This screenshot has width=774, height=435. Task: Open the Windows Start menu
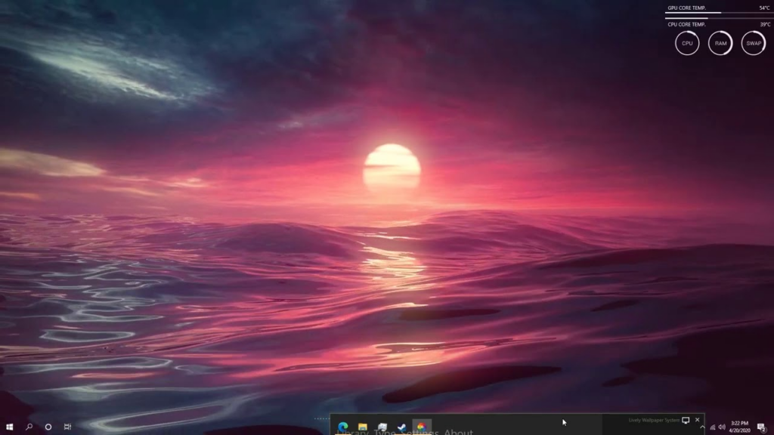[x=9, y=427]
